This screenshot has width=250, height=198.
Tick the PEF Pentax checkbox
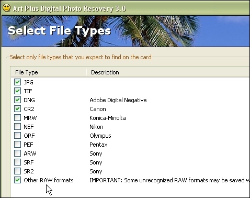tap(17, 145)
